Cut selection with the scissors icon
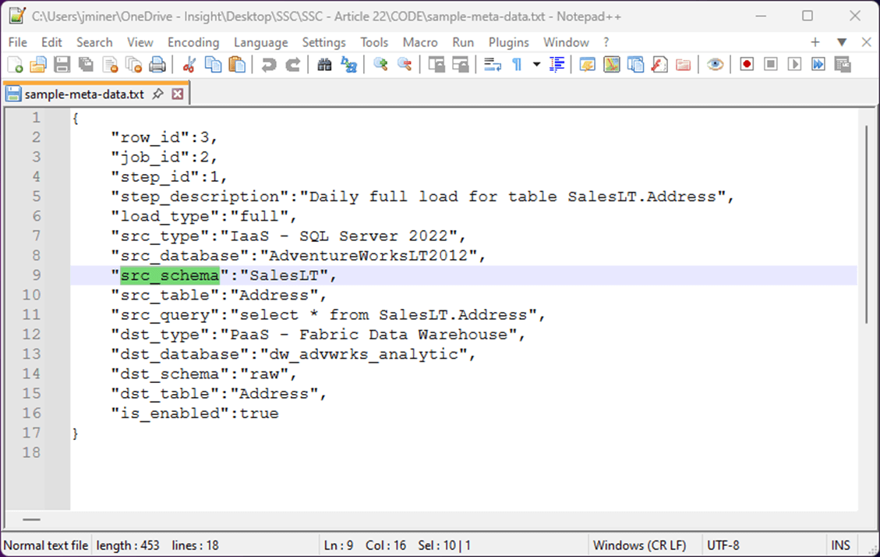Viewport: 880px width, 557px height. pyautogui.click(x=189, y=65)
